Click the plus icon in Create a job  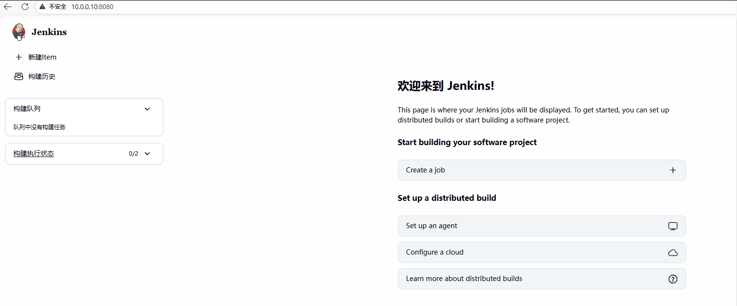pyautogui.click(x=673, y=170)
